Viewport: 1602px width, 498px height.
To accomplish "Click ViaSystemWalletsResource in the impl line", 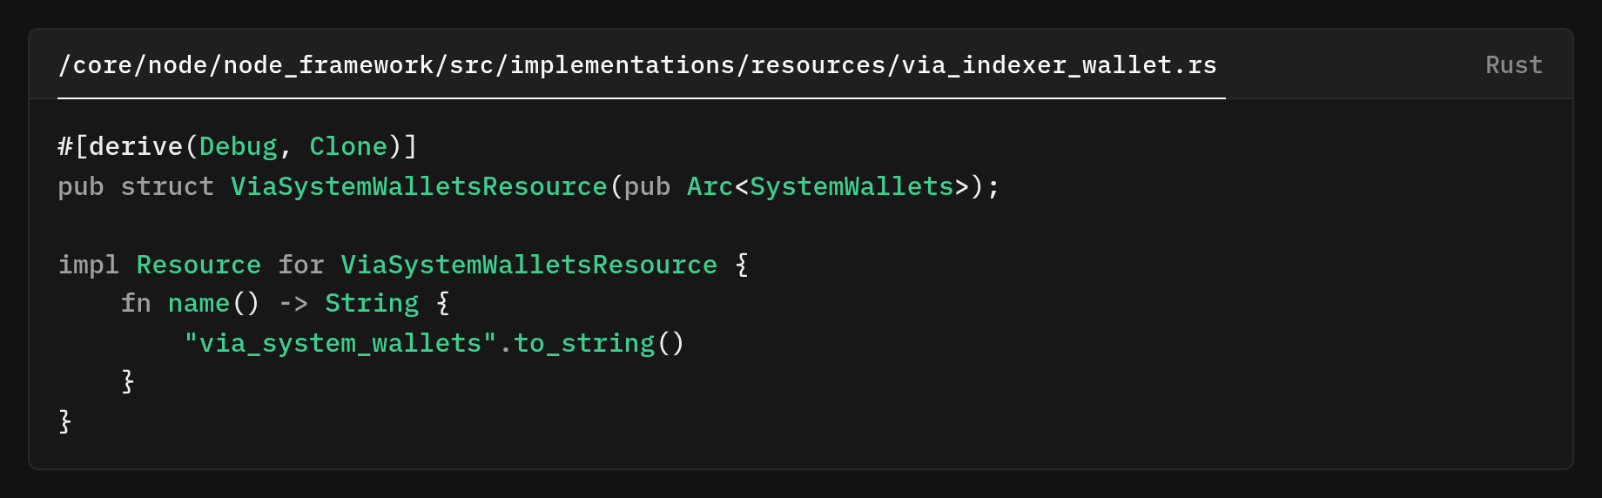I will pyautogui.click(x=528, y=265).
